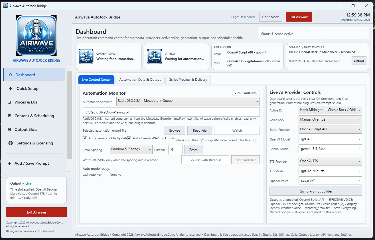Click the Dashboard home icon in sidebar

click(x=11, y=75)
